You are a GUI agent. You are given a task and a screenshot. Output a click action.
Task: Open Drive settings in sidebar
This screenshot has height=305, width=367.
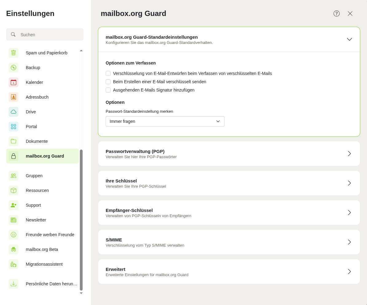click(43, 112)
